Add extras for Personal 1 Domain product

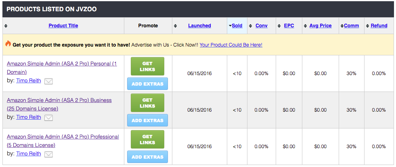click(147, 84)
